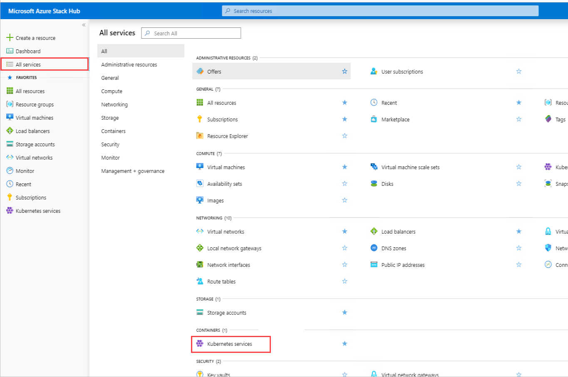Open the Offers service

(215, 71)
